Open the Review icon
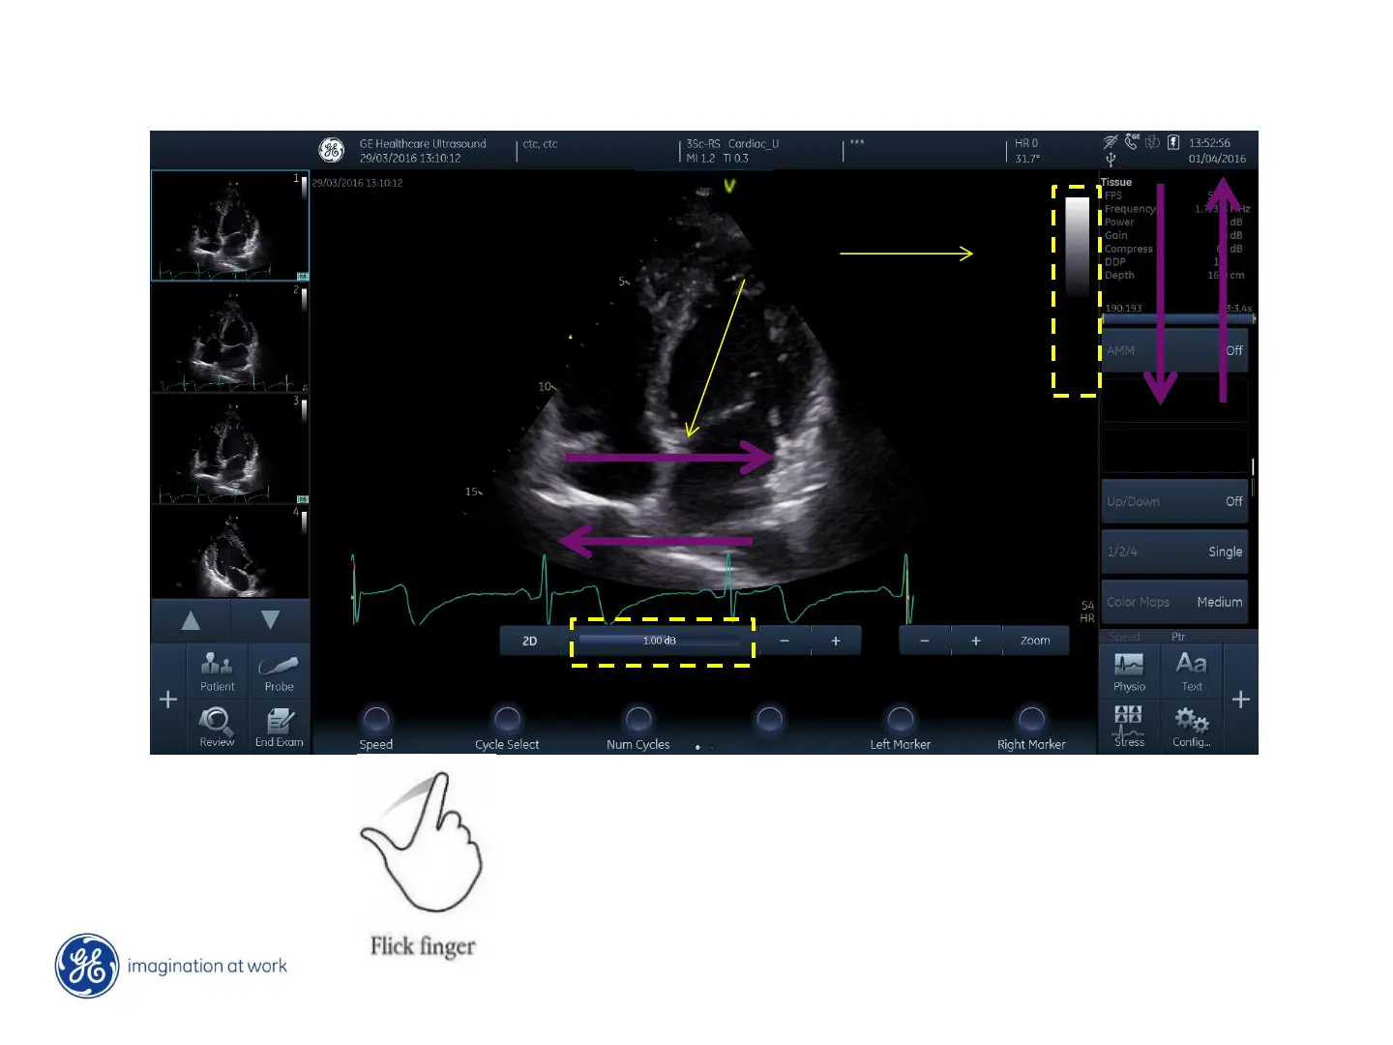The image size is (1393, 1045). tap(217, 727)
